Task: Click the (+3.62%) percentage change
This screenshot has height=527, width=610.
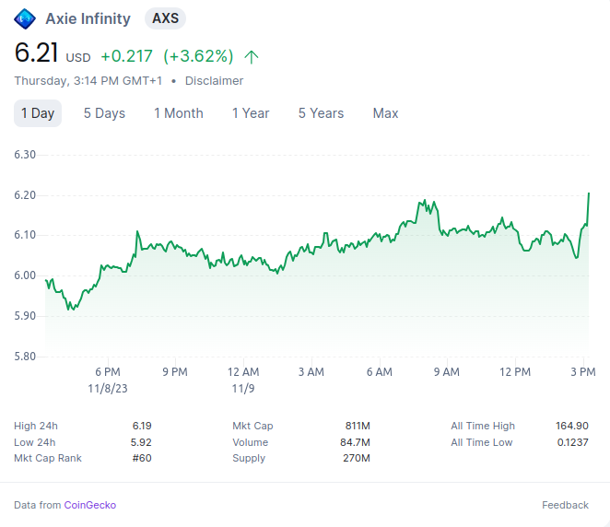Action: (x=198, y=56)
